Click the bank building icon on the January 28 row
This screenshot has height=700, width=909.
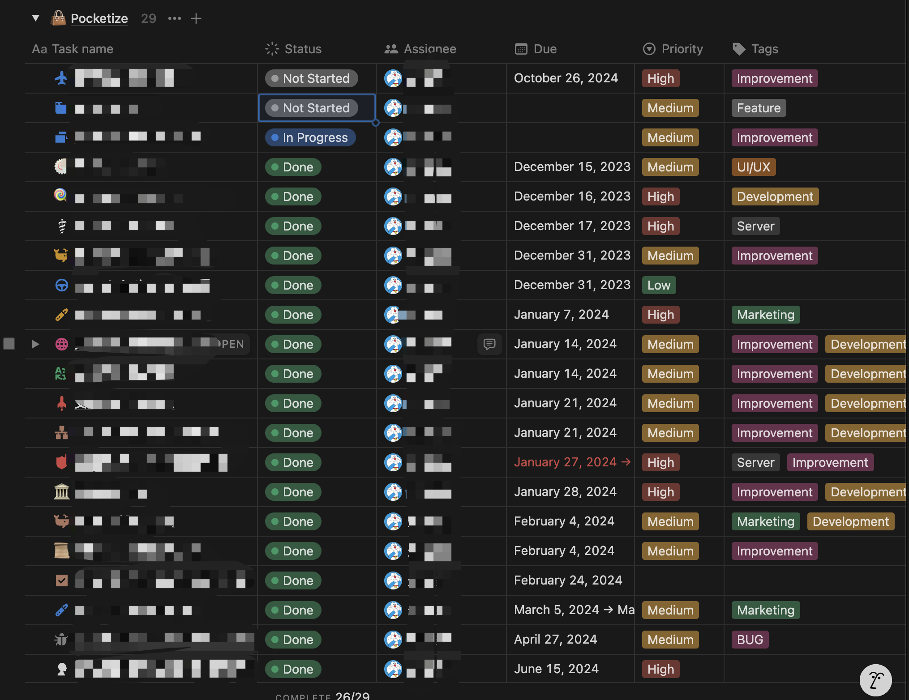coord(61,491)
